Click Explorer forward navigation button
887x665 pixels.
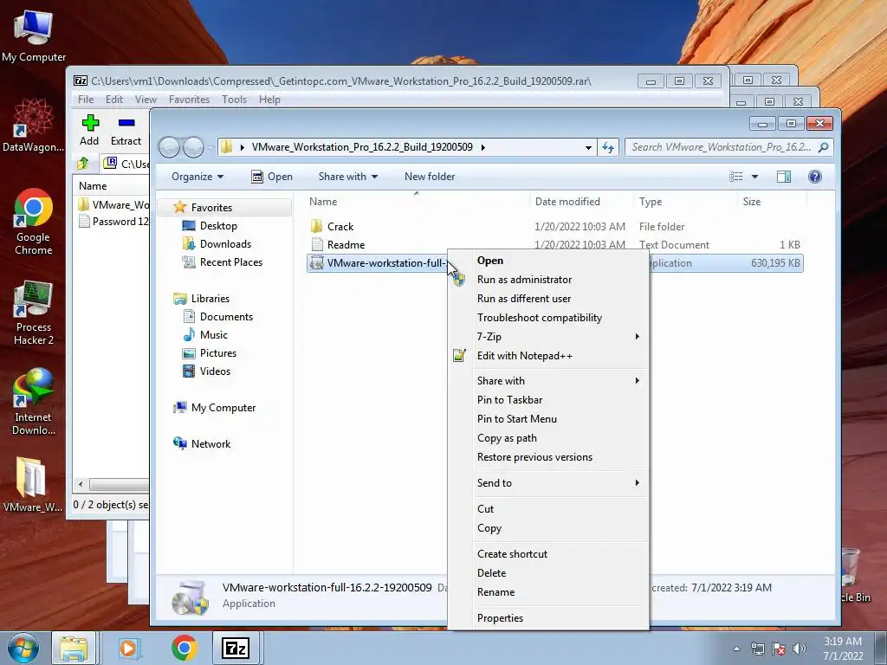193,147
